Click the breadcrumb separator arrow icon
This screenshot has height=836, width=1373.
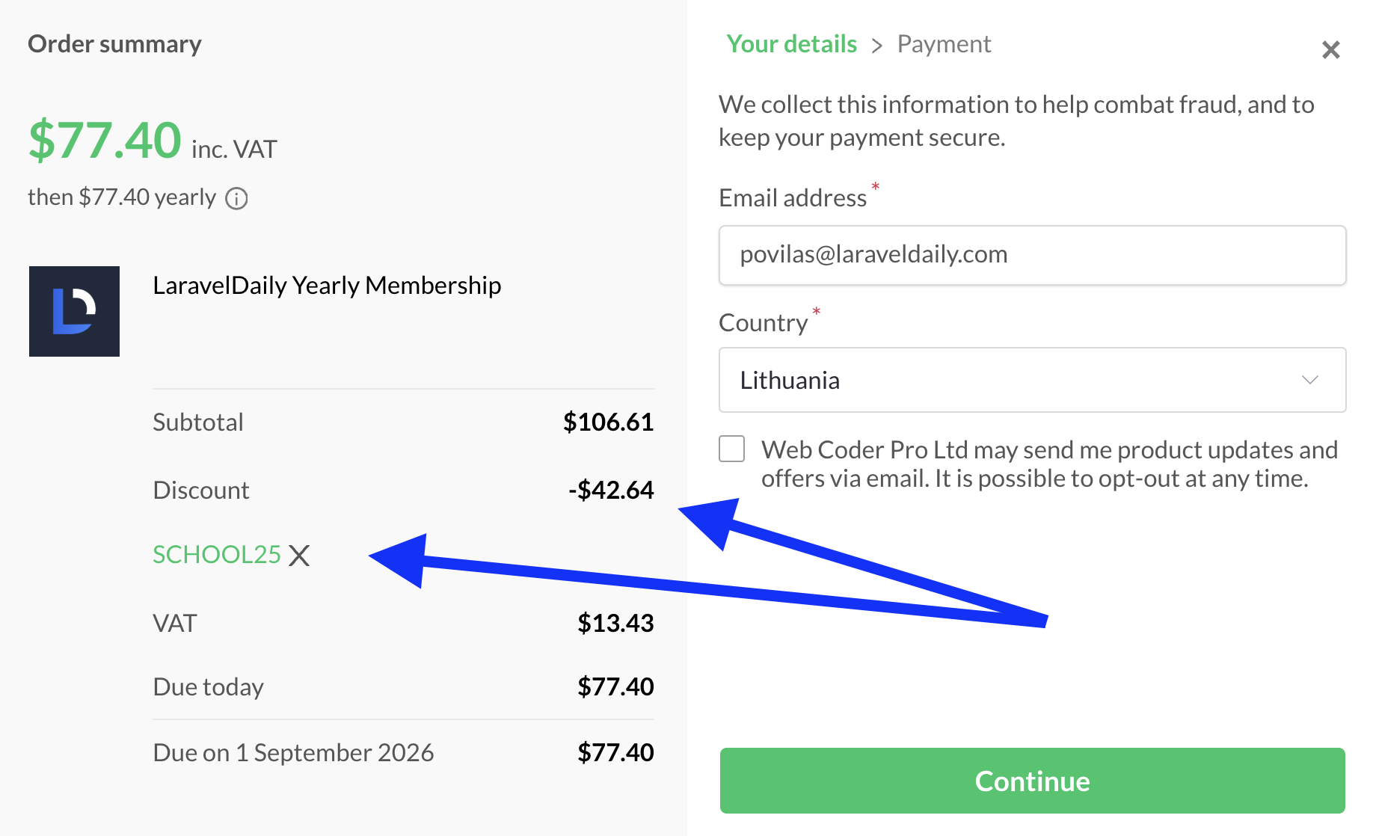876,46
